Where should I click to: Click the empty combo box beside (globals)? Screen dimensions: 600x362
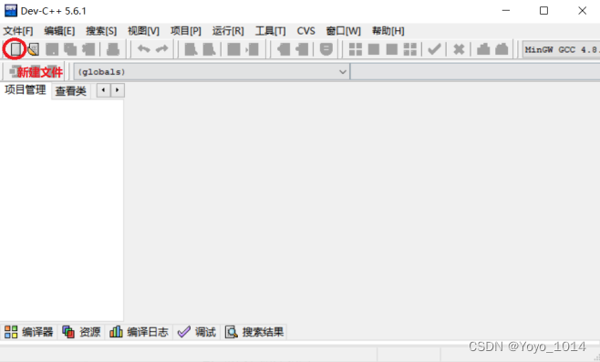[475, 71]
